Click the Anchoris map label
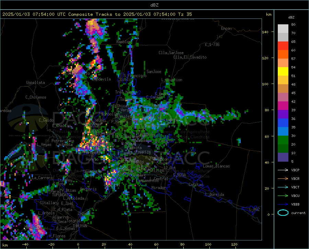 coord(88,189)
